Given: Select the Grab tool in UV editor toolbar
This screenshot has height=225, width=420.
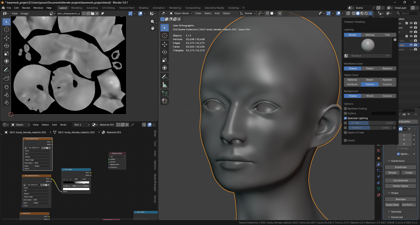Looking at the screenshot, I should coord(7,87).
